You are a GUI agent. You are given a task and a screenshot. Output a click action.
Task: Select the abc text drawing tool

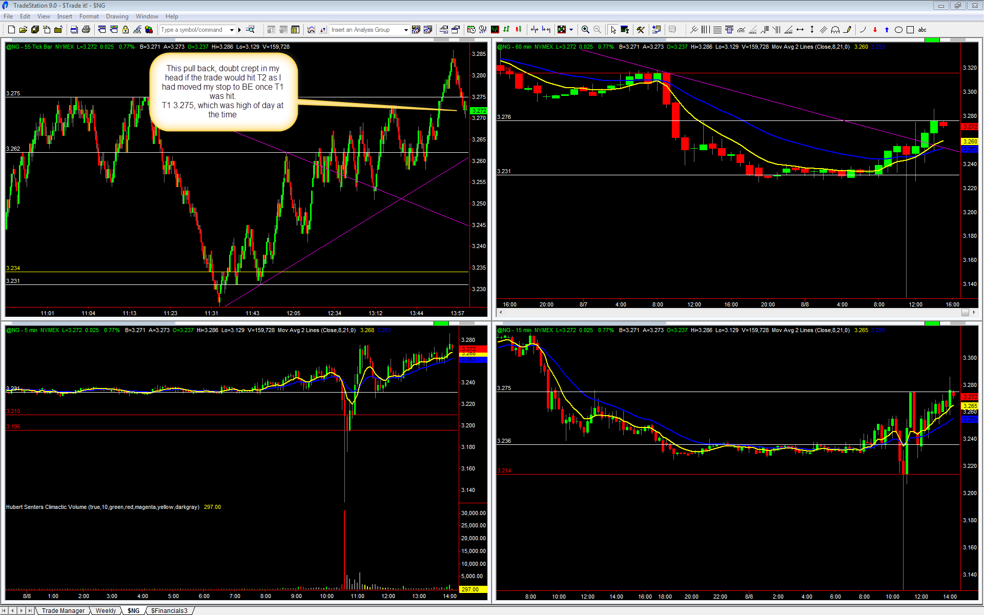922,30
